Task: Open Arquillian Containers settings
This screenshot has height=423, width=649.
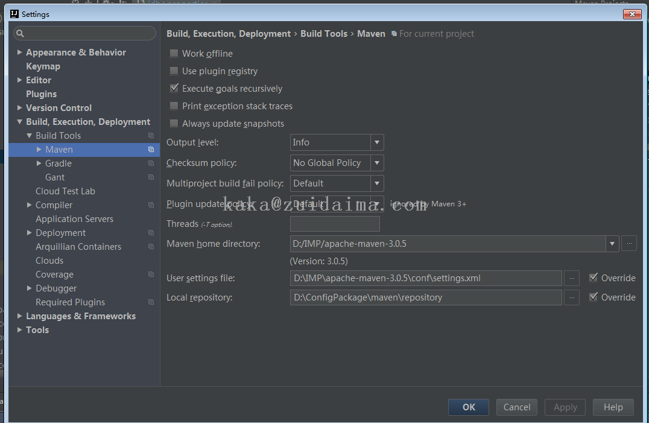Action: pos(78,247)
